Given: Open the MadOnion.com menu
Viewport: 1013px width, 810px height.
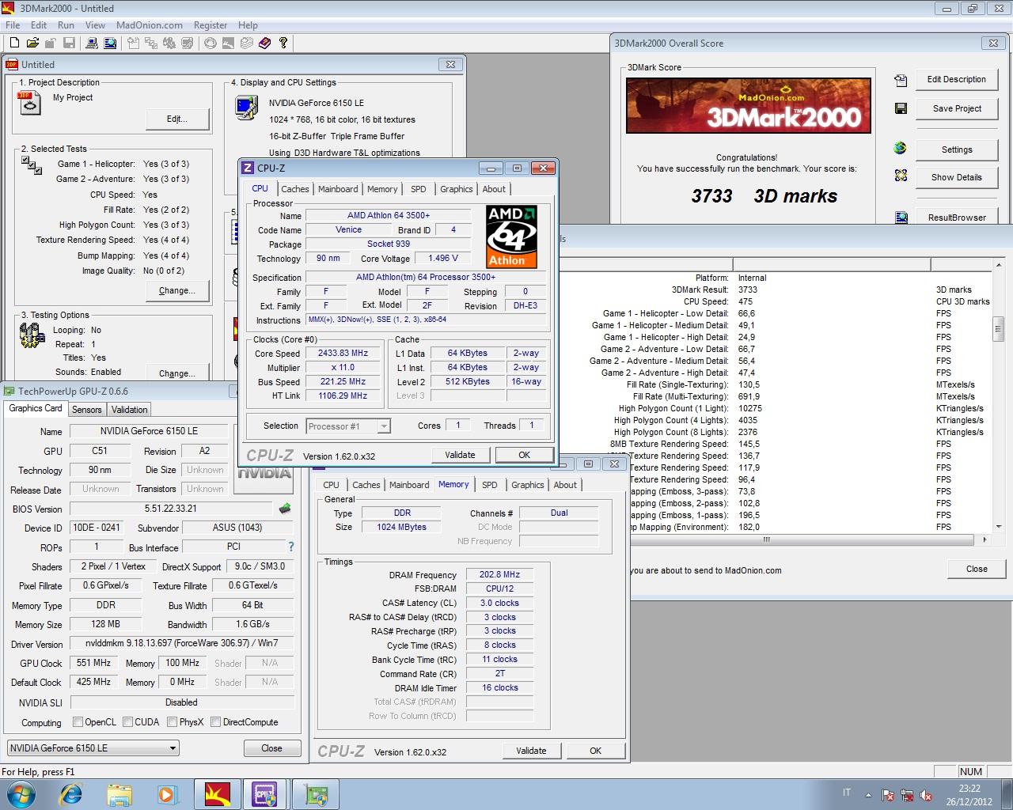Looking at the screenshot, I should point(150,25).
